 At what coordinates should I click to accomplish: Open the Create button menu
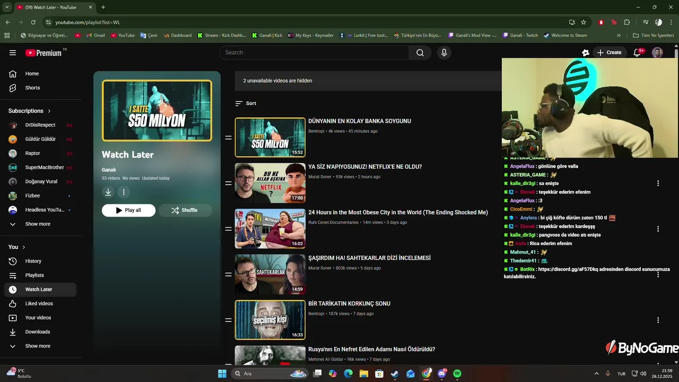coord(609,53)
